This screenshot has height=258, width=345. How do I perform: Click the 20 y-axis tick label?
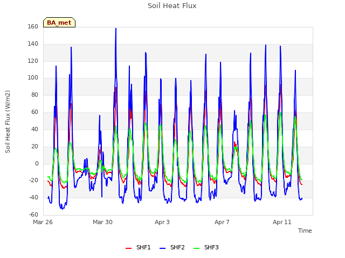click(34, 146)
